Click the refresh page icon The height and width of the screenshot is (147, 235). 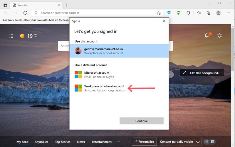25,13
